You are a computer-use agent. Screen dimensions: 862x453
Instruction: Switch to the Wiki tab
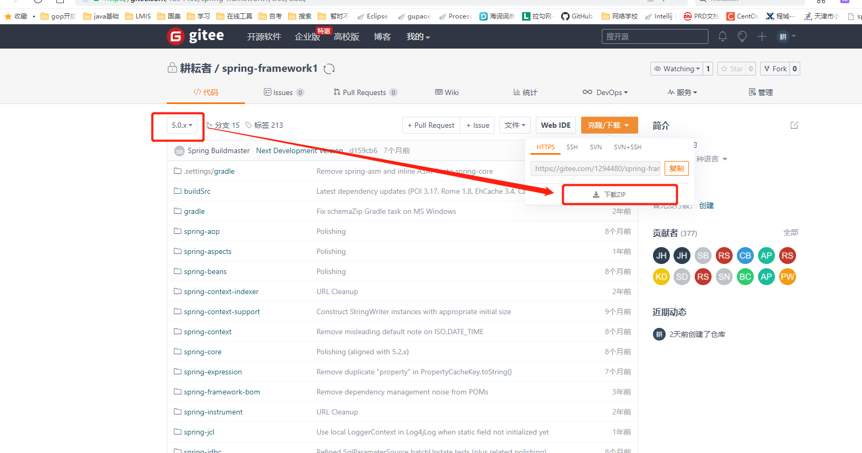coord(447,92)
